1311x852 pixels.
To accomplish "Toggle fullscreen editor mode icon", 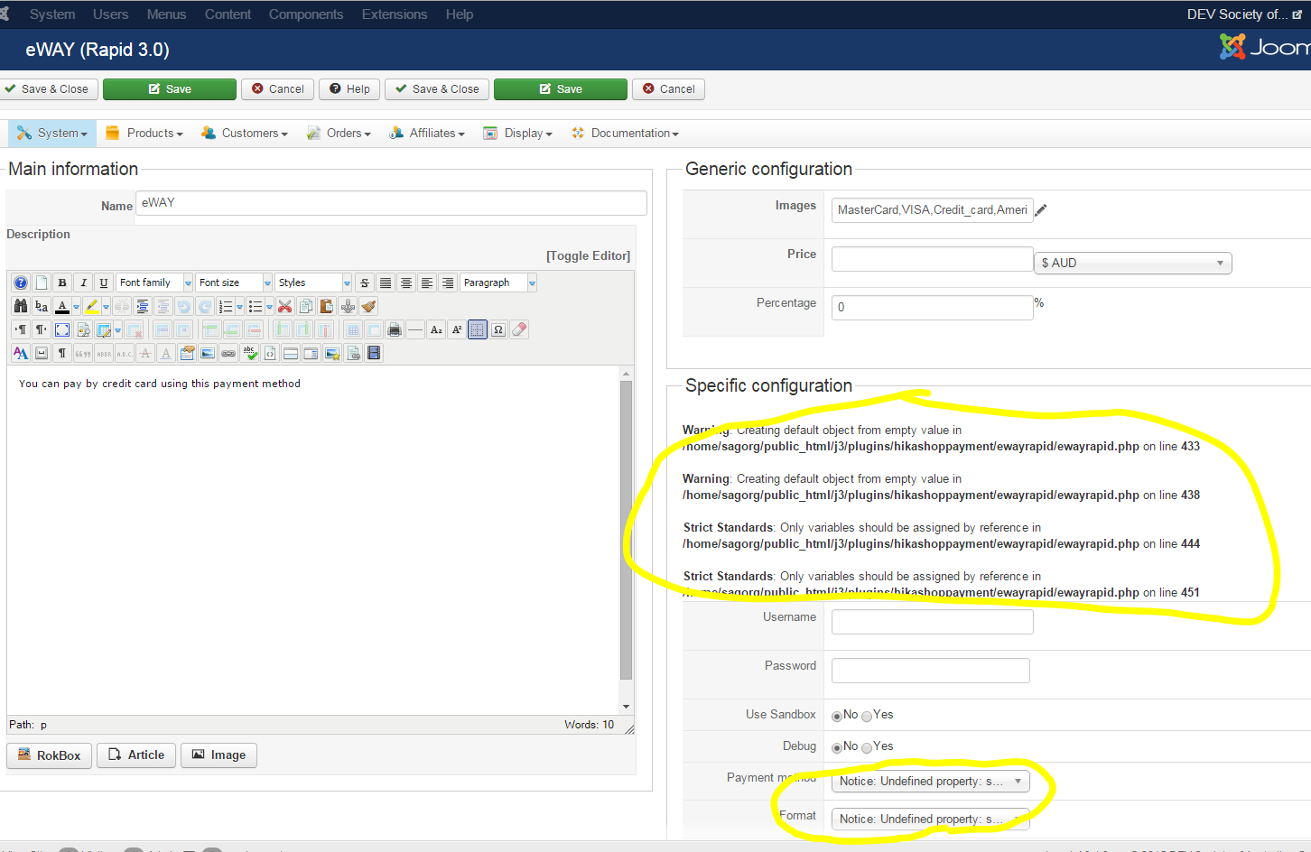I will point(62,329).
